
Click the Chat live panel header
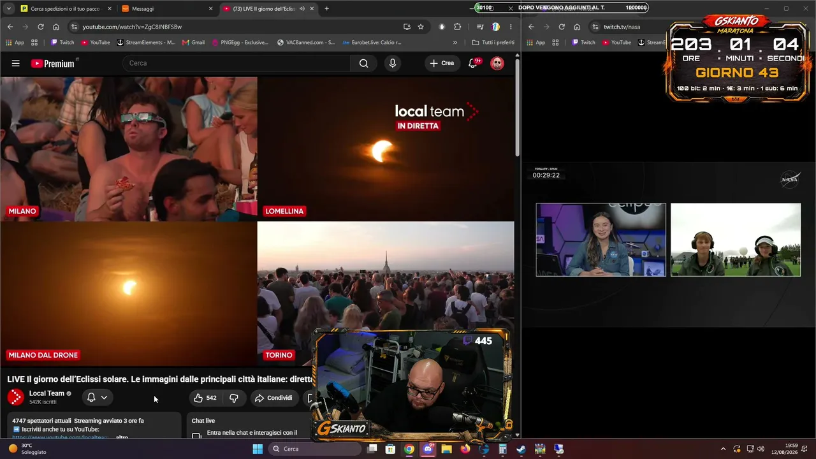click(203, 421)
